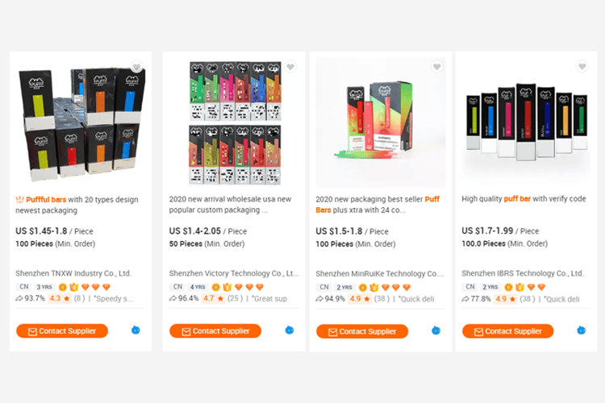This screenshot has height=403, width=605.
Task: Open Shenzhen MinRuiKe Technology supplier link
Action: (x=380, y=274)
